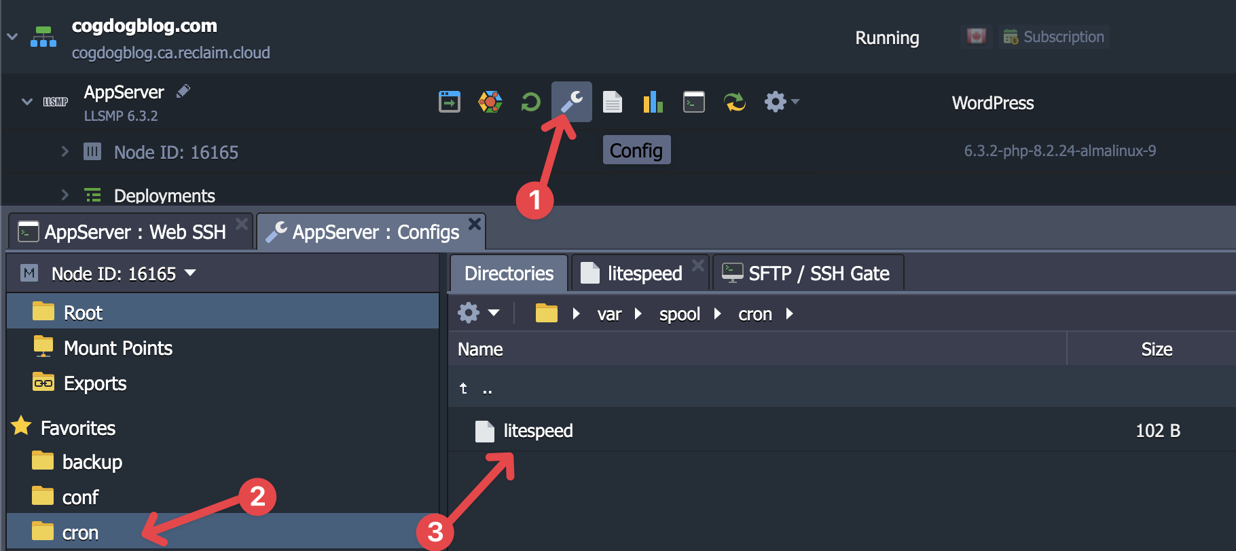
Task: Click spool in the breadcrumb path
Action: coord(679,313)
